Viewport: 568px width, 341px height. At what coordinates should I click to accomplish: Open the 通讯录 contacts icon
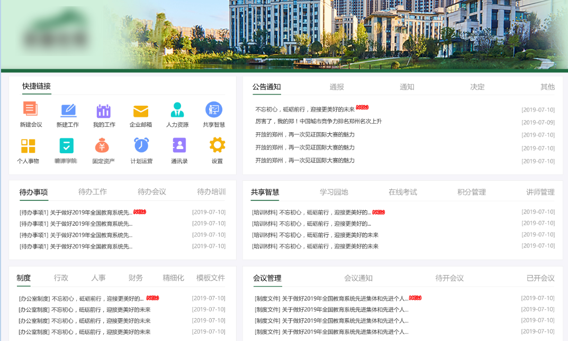point(179,145)
